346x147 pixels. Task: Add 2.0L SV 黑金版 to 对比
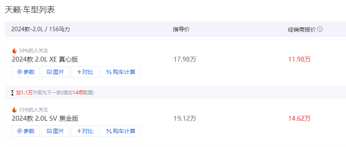85,131
